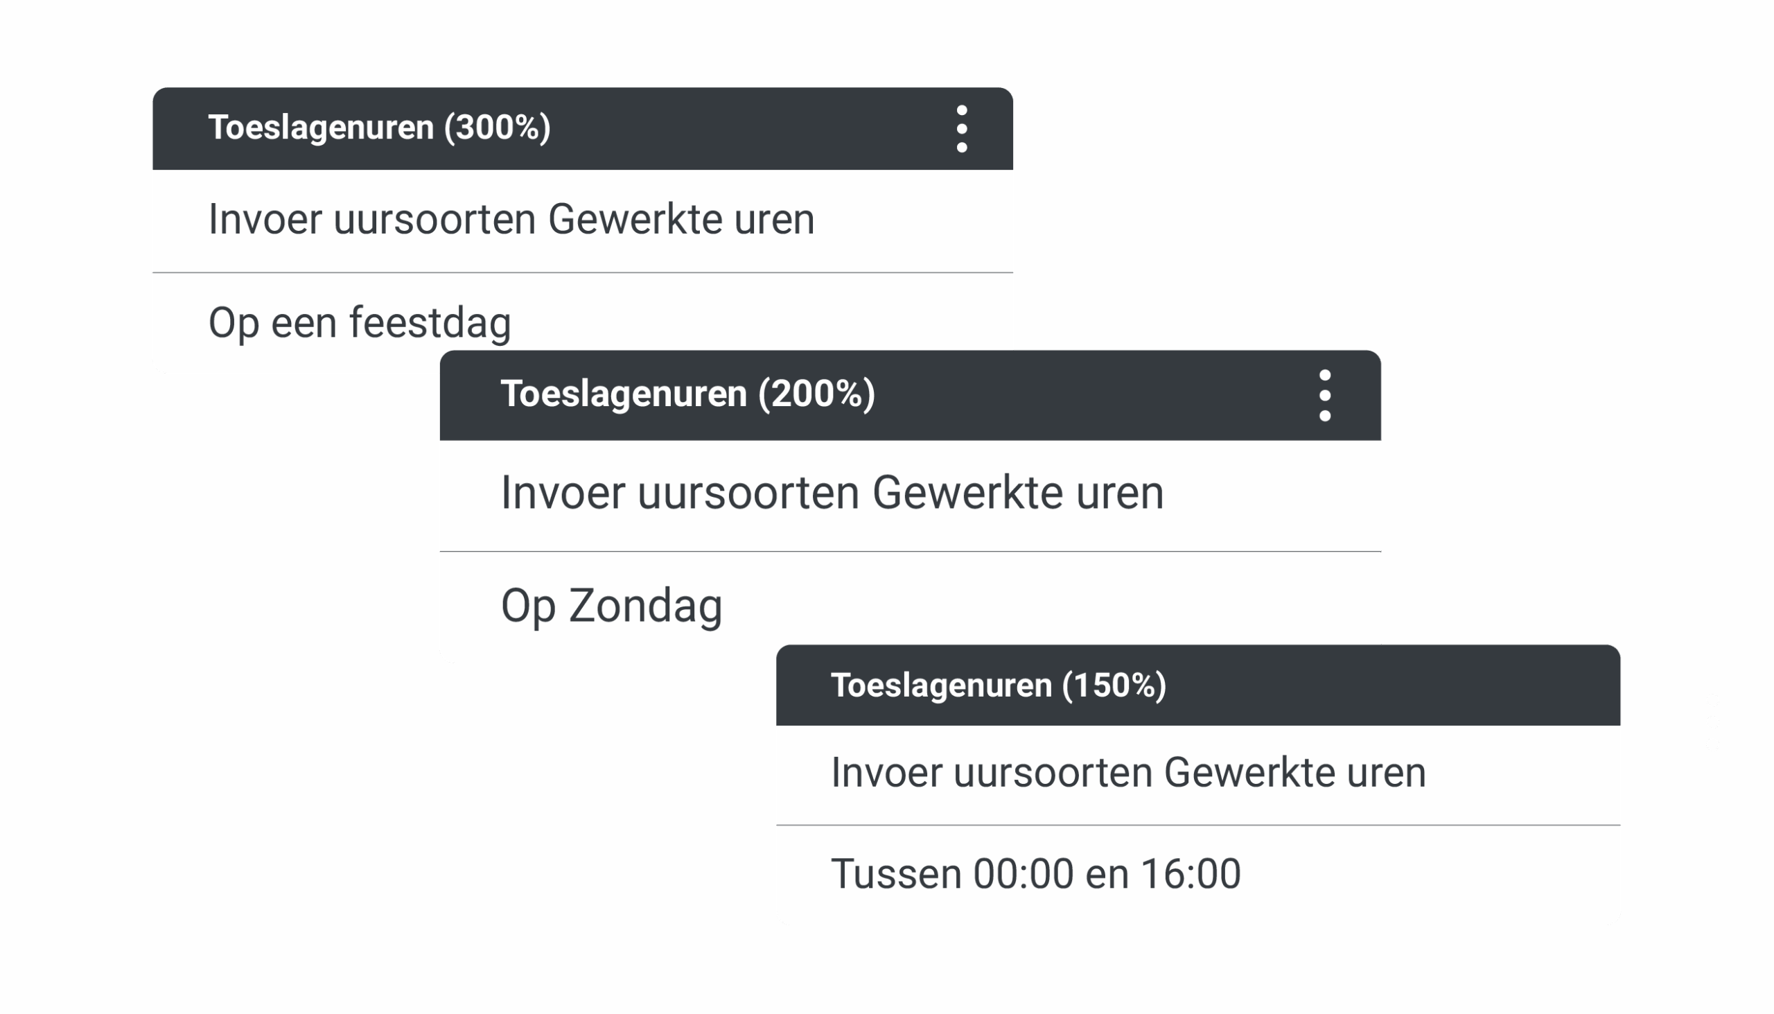Select the 'Tussen 00:00 en 16:00' row
The height and width of the screenshot is (1014, 1774).
1035,874
